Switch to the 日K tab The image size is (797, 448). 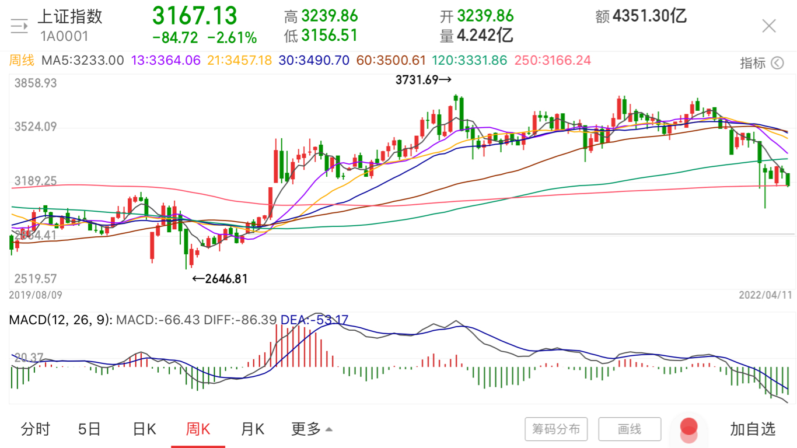pos(144,429)
